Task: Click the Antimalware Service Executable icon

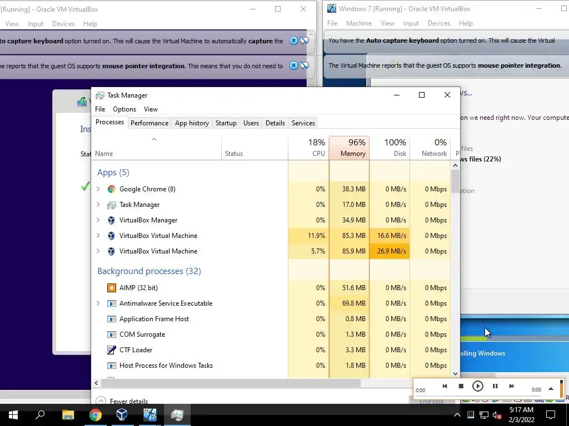Action: 111,303
